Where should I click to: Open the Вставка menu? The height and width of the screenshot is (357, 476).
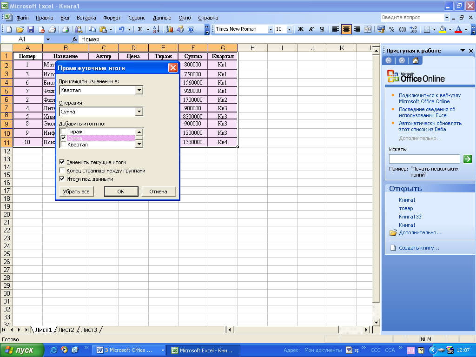click(86, 18)
